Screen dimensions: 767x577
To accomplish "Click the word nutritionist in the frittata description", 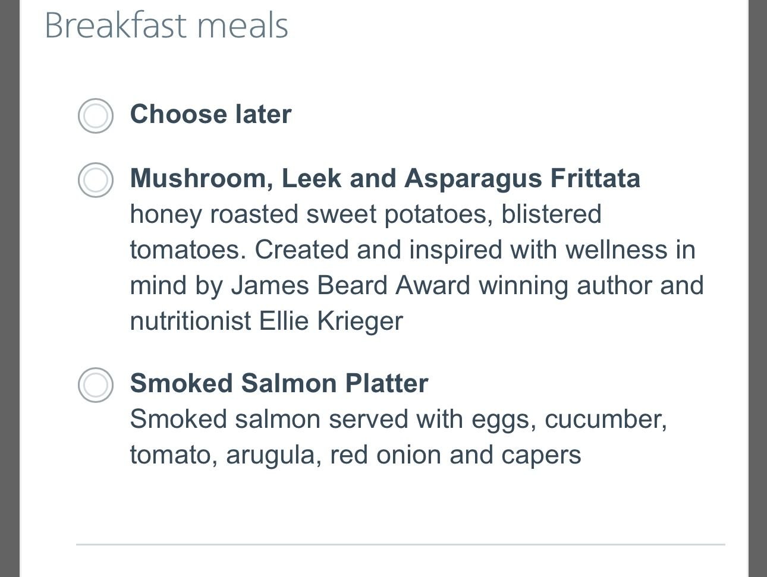I will pos(188,321).
